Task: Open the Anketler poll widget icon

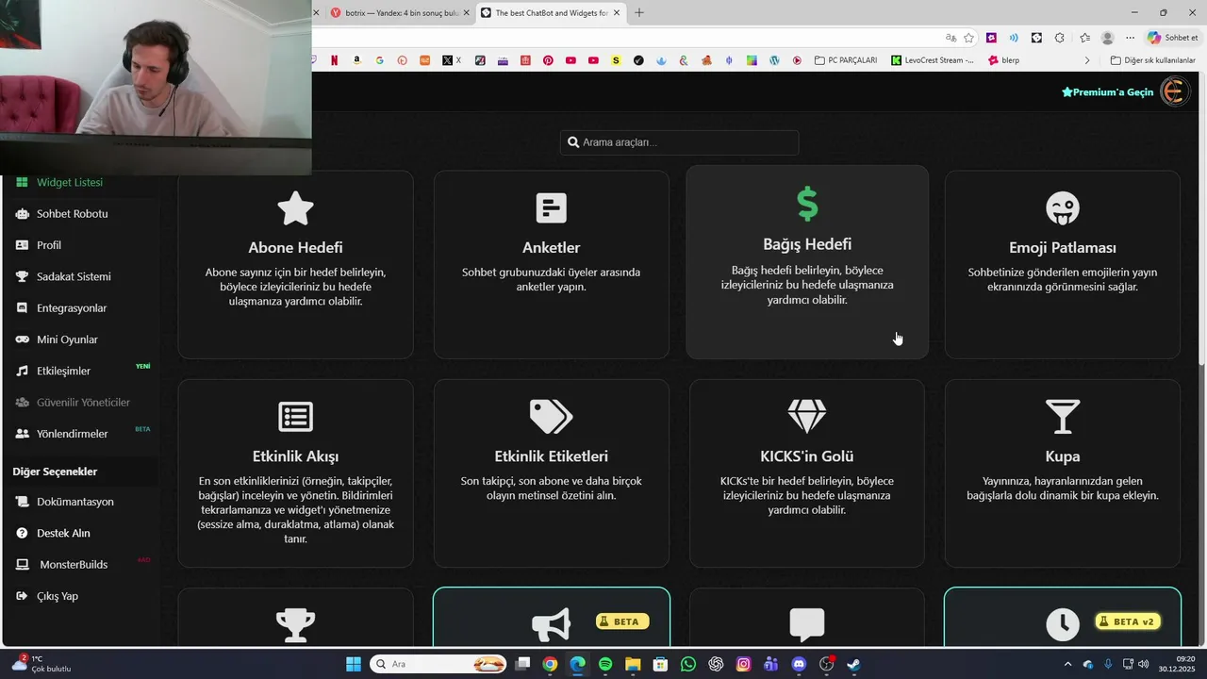Action: 551,208
